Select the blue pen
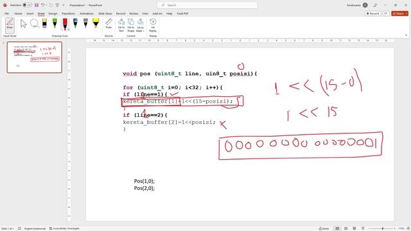This screenshot has height=231, width=411. click(75, 23)
